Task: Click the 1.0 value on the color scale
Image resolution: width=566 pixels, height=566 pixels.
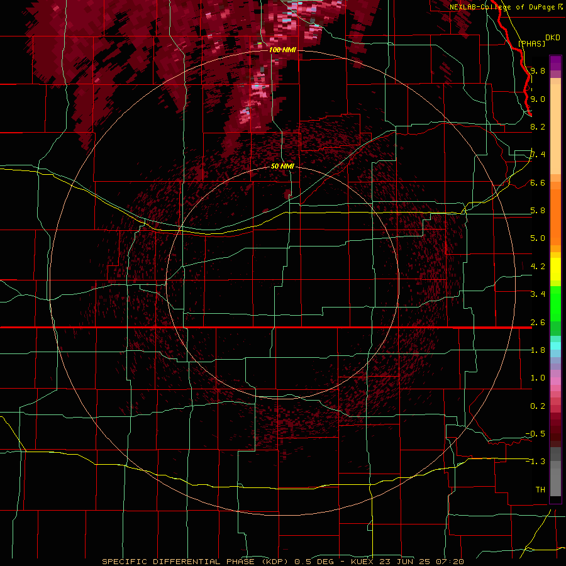Action: coord(538,378)
